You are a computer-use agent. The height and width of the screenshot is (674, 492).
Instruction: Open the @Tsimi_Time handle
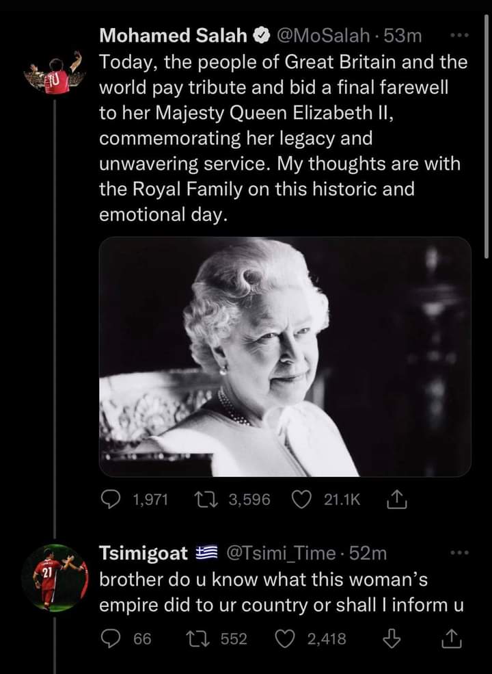(280, 553)
